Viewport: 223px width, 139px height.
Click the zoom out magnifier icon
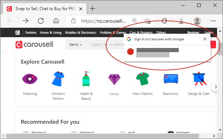134,21
